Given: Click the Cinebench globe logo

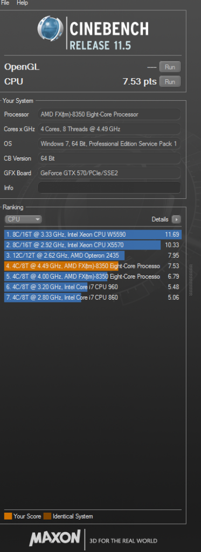Looking at the screenshot, I should click(51, 29).
